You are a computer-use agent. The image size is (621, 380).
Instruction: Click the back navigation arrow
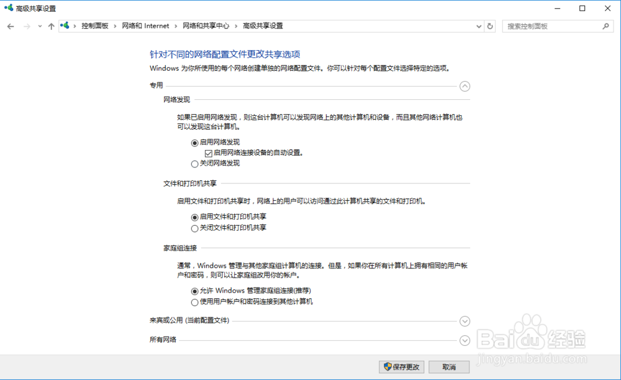pyautogui.click(x=11, y=26)
